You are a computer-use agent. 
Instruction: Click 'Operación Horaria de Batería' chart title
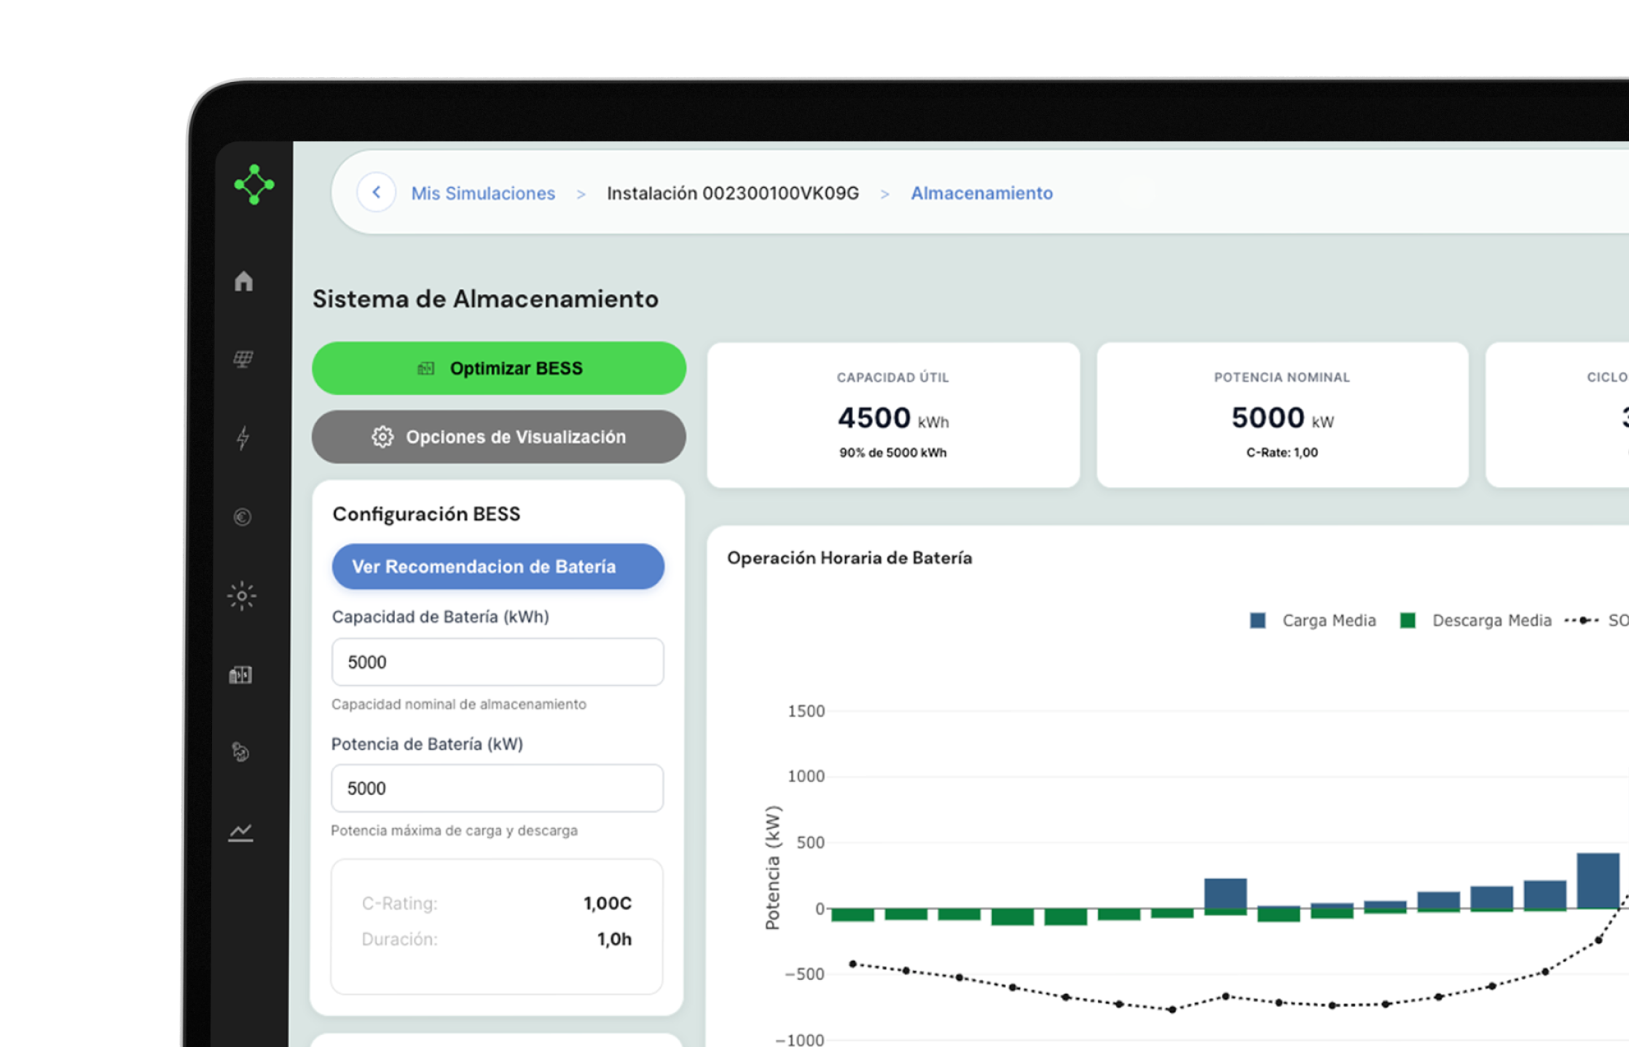849,558
